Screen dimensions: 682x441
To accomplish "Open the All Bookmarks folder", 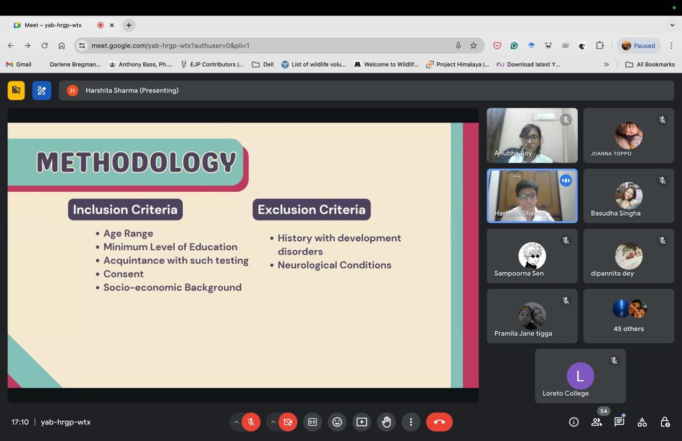I will (649, 64).
